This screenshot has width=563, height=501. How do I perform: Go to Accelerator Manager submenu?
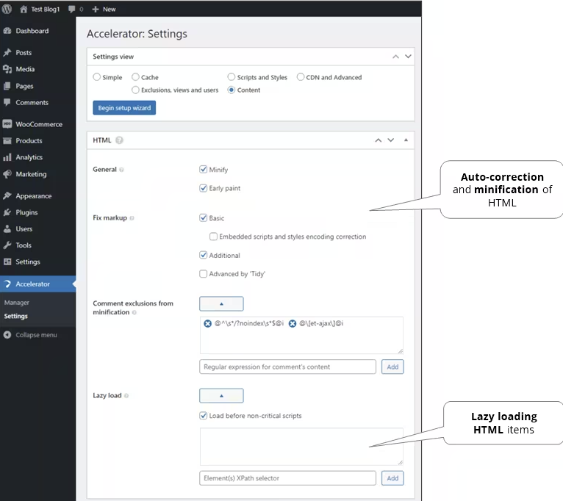[x=17, y=303]
